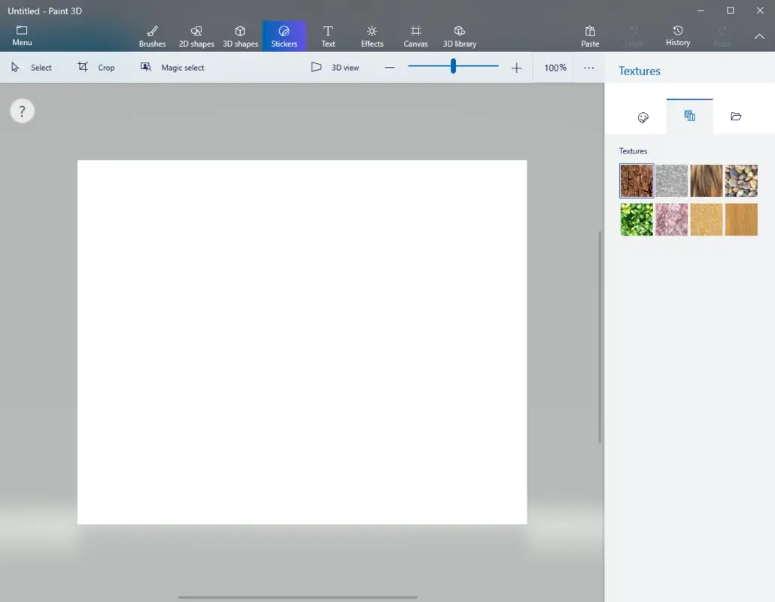Select the Crop tool
775x602 pixels.
[x=96, y=67]
